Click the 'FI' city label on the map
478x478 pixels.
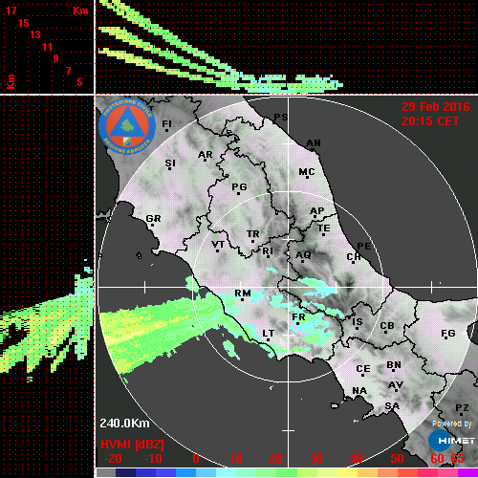(166, 123)
